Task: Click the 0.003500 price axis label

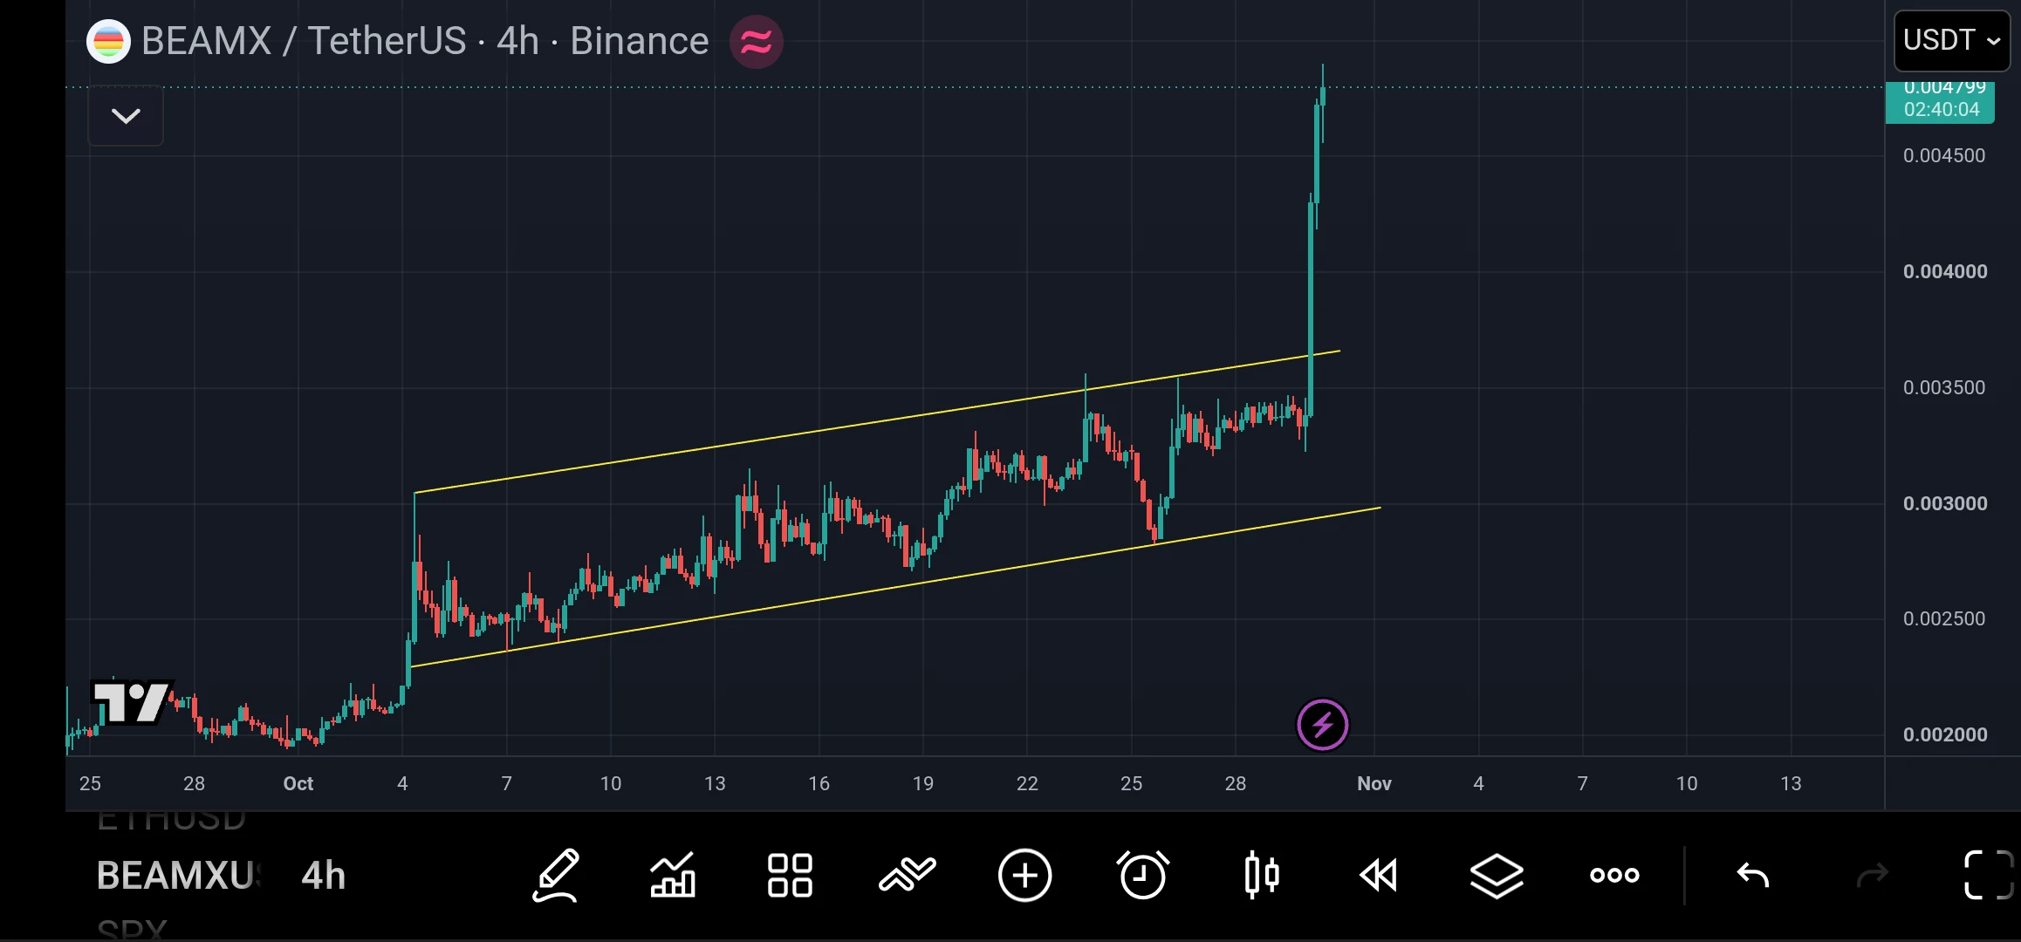Action: 1944,387
